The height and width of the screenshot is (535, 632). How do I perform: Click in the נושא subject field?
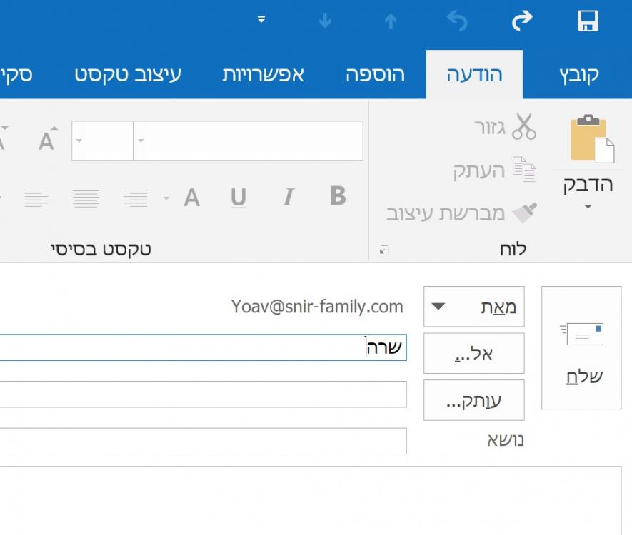pyautogui.click(x=203, y=442)
